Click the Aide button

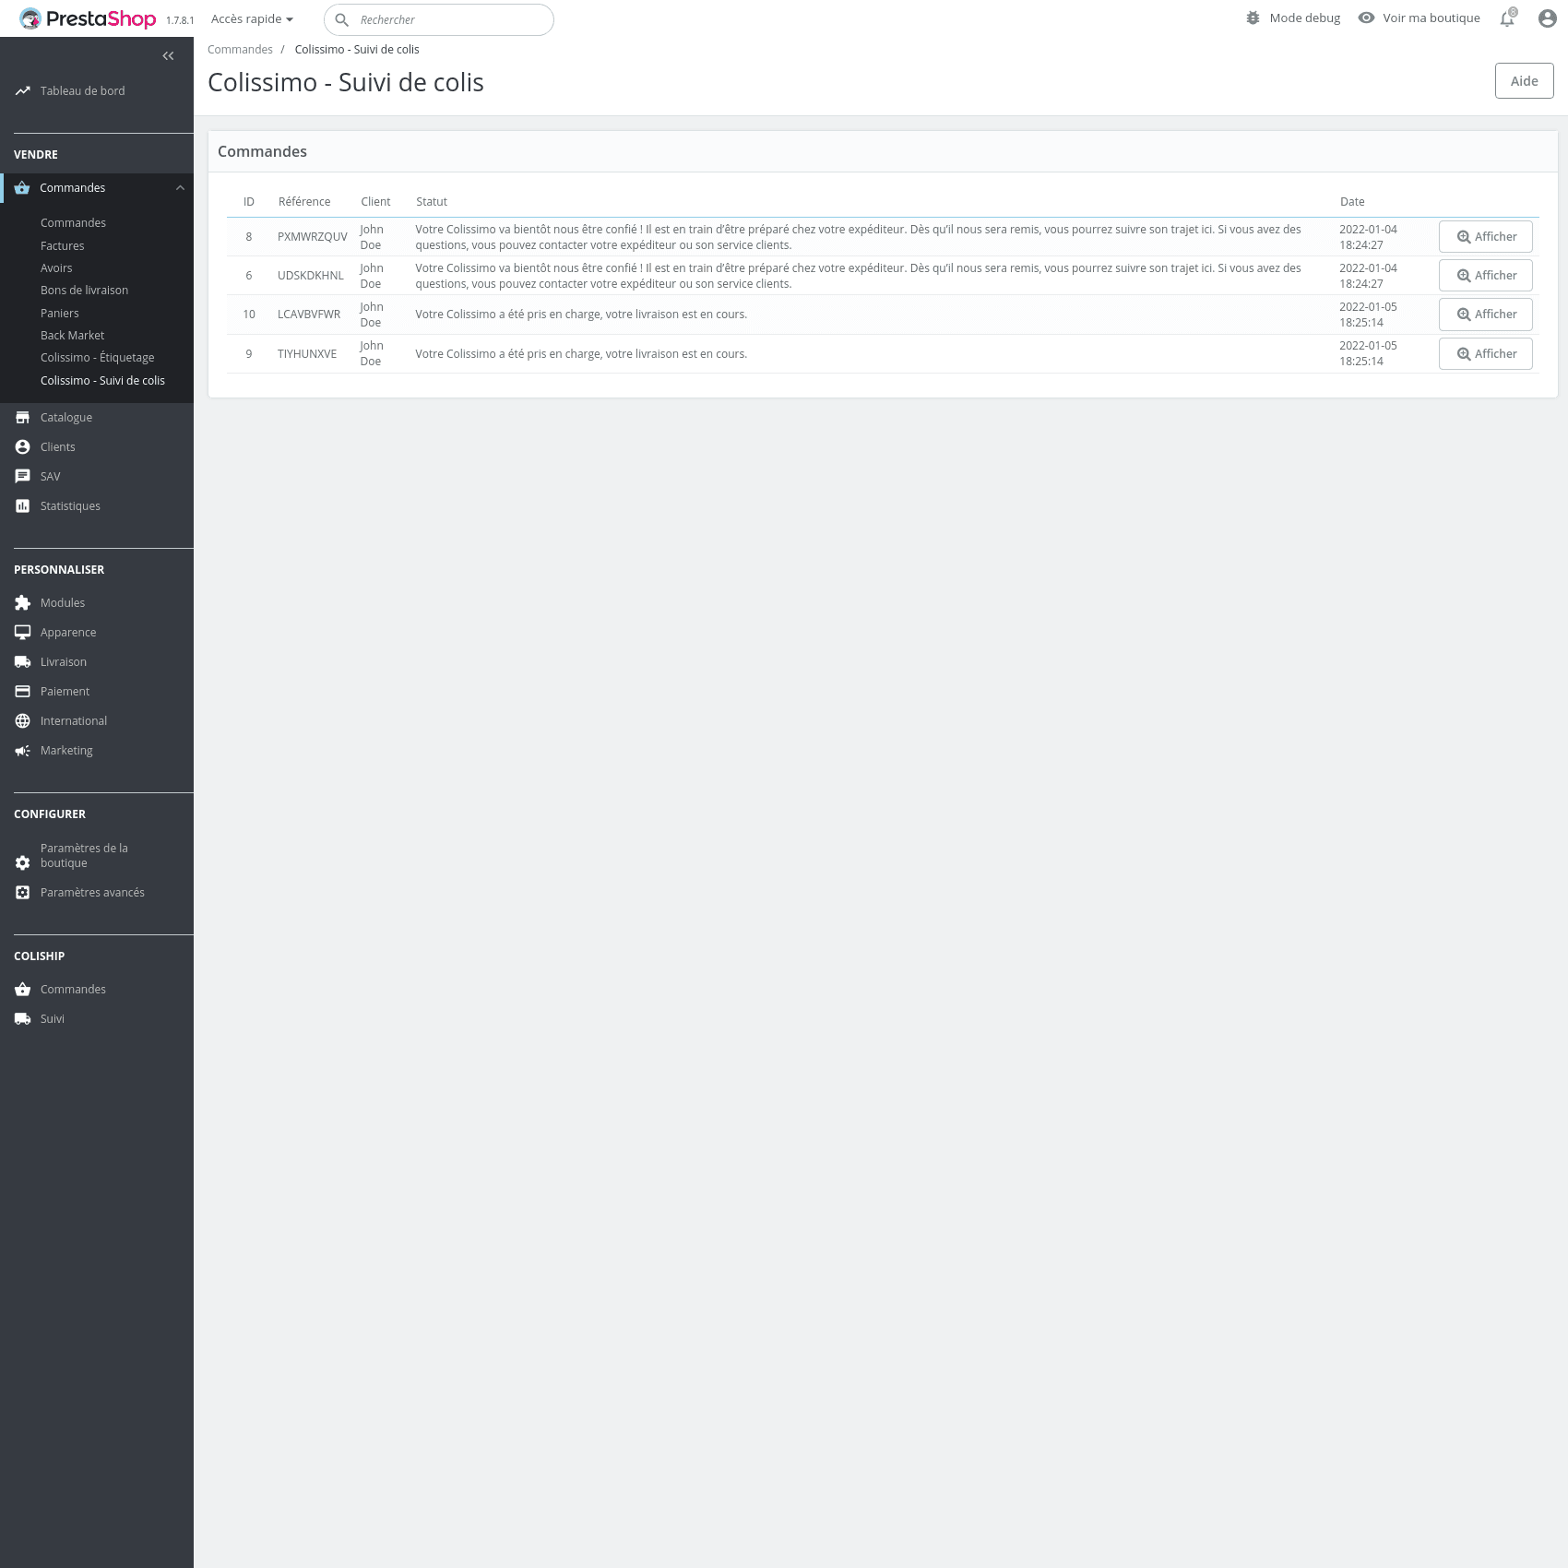point(1524,81)
